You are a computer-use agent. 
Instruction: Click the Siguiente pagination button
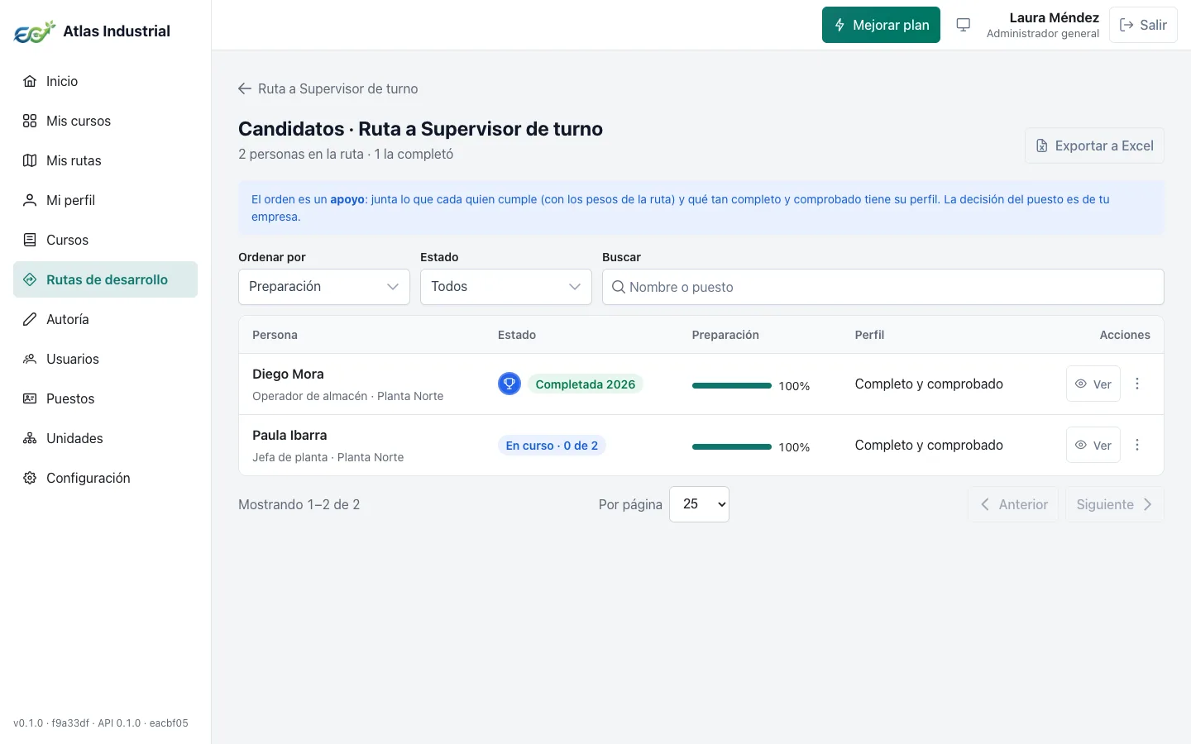[1115, 504]
